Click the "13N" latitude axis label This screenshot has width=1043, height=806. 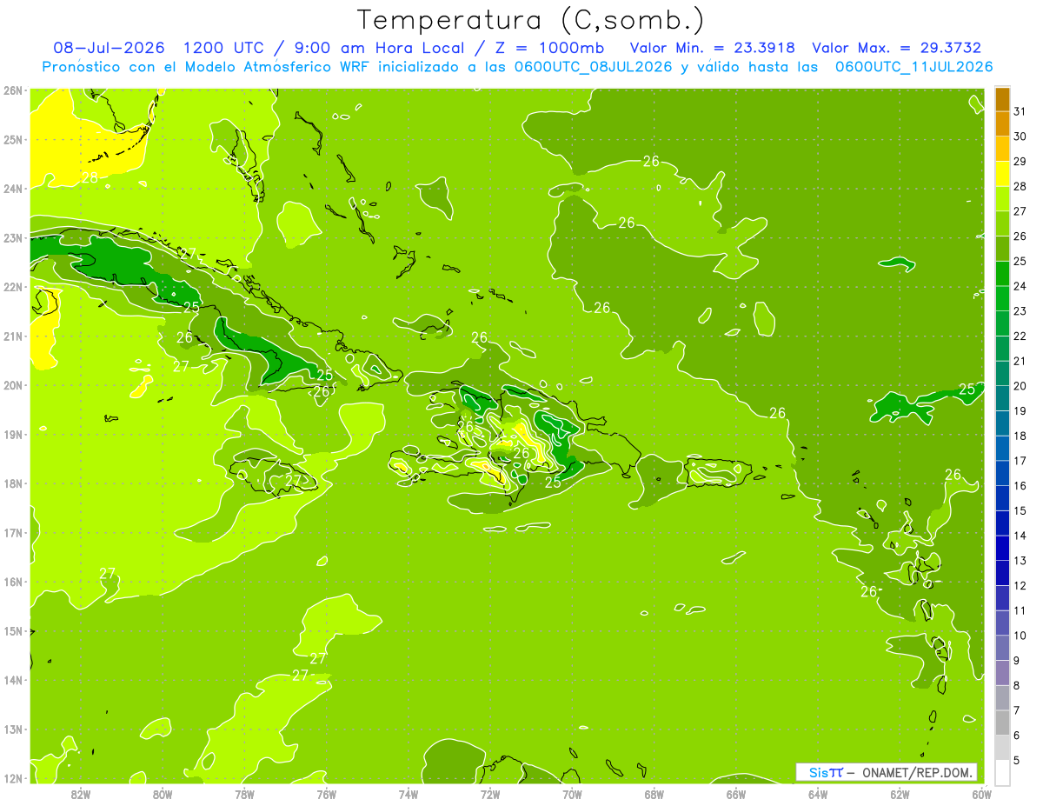point(13,729)
